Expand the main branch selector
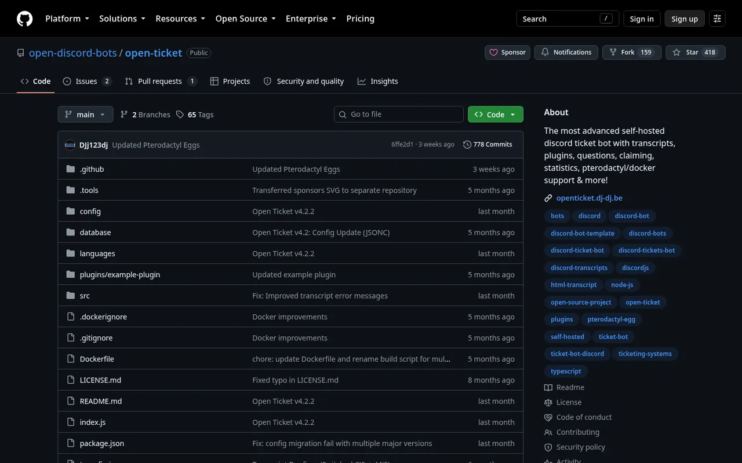 [x=85, y=114]
